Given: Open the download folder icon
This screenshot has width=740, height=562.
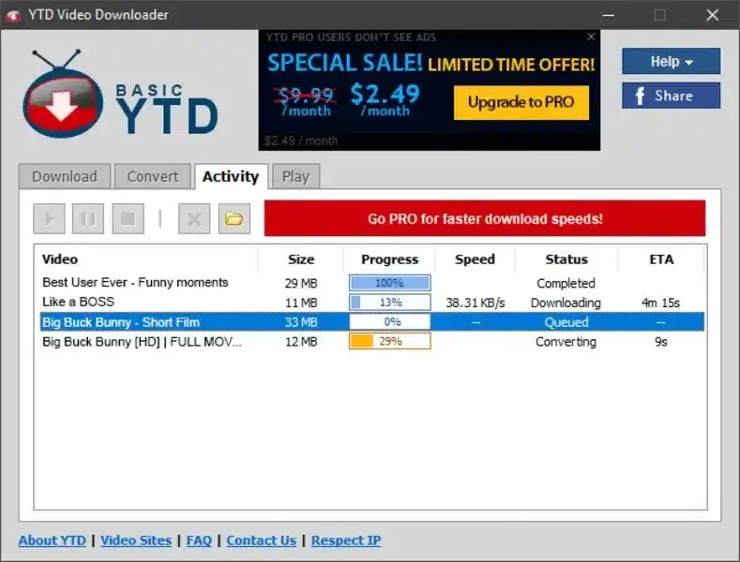Looking at the screenshot, I should pyautogui.click(x=234, y=219).
